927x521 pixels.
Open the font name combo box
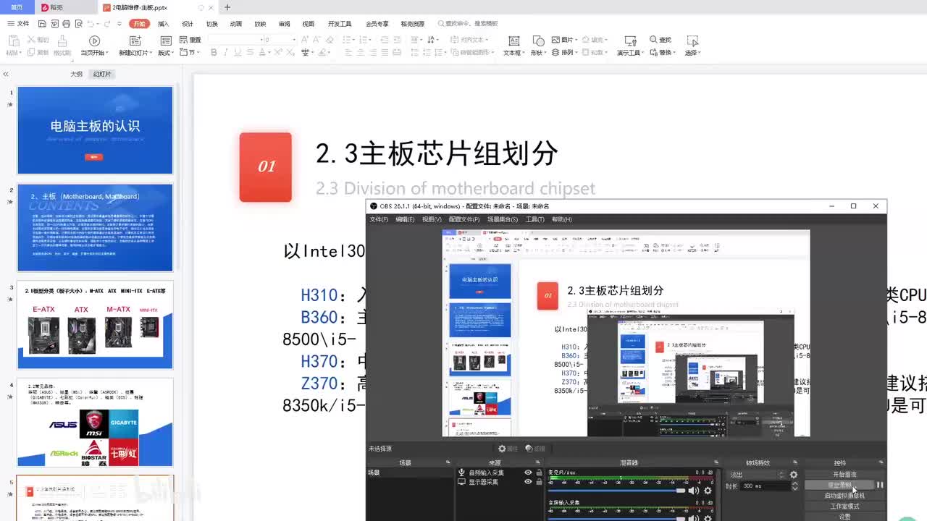(235, 39)
